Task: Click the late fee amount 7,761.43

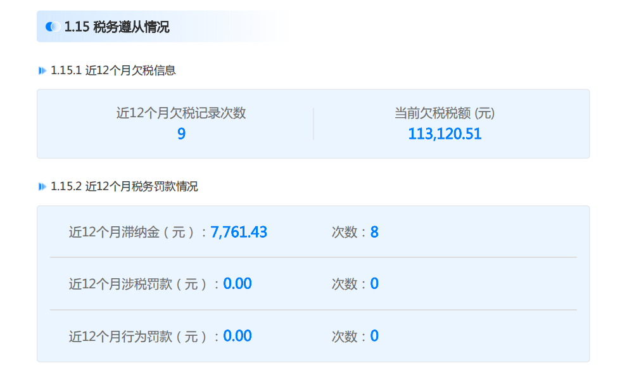Action: (239, 232)
